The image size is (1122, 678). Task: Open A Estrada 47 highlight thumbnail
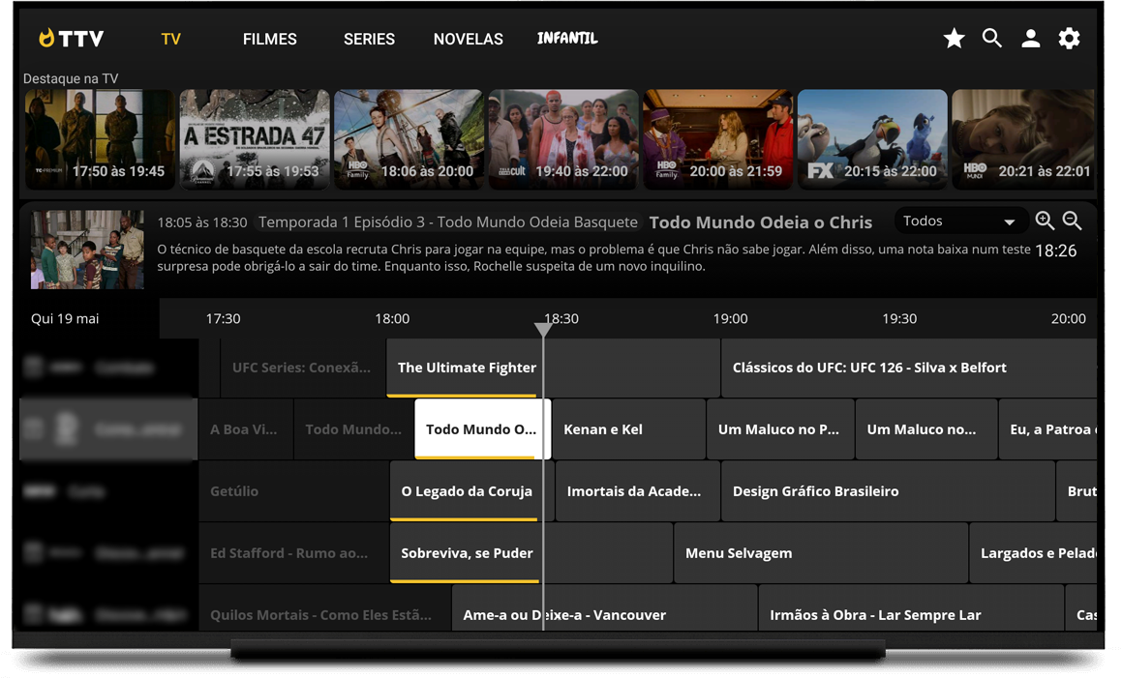click(254, 139)
